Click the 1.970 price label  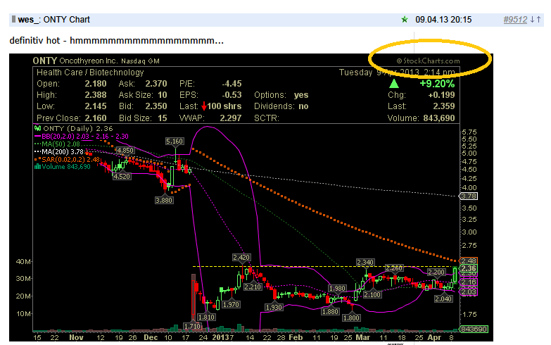pyautogui.click(x=231, y=305)
